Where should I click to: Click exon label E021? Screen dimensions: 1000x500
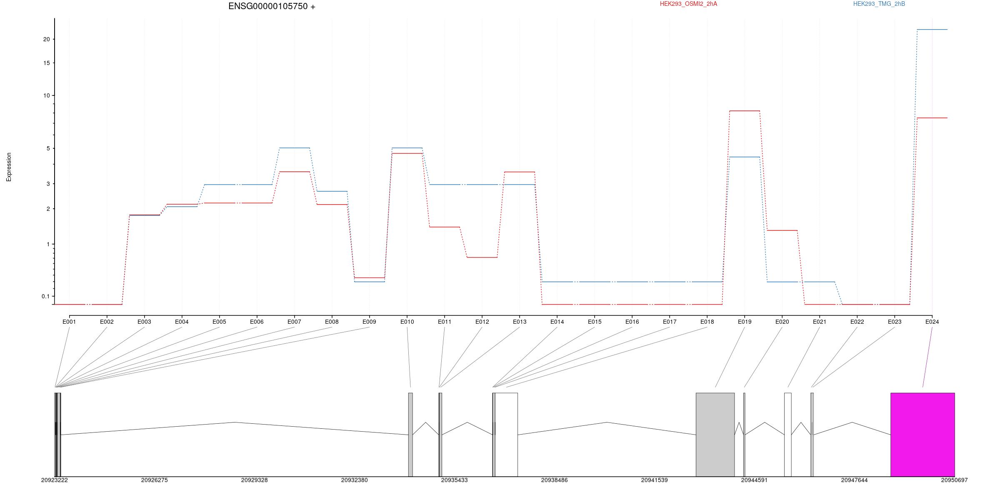[x=820, y=322]
